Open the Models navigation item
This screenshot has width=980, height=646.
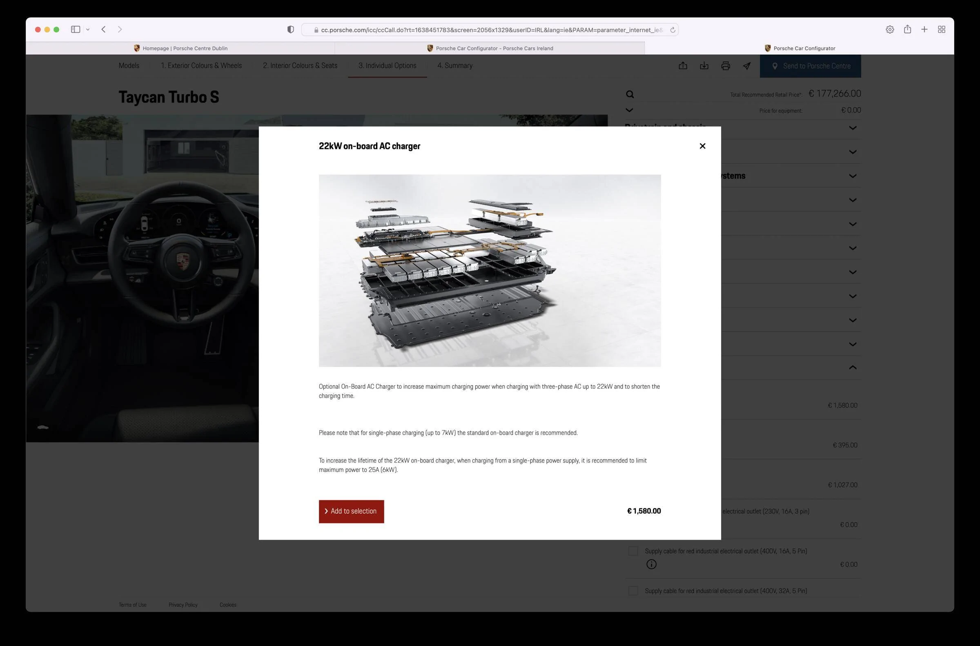pos(129,65)
